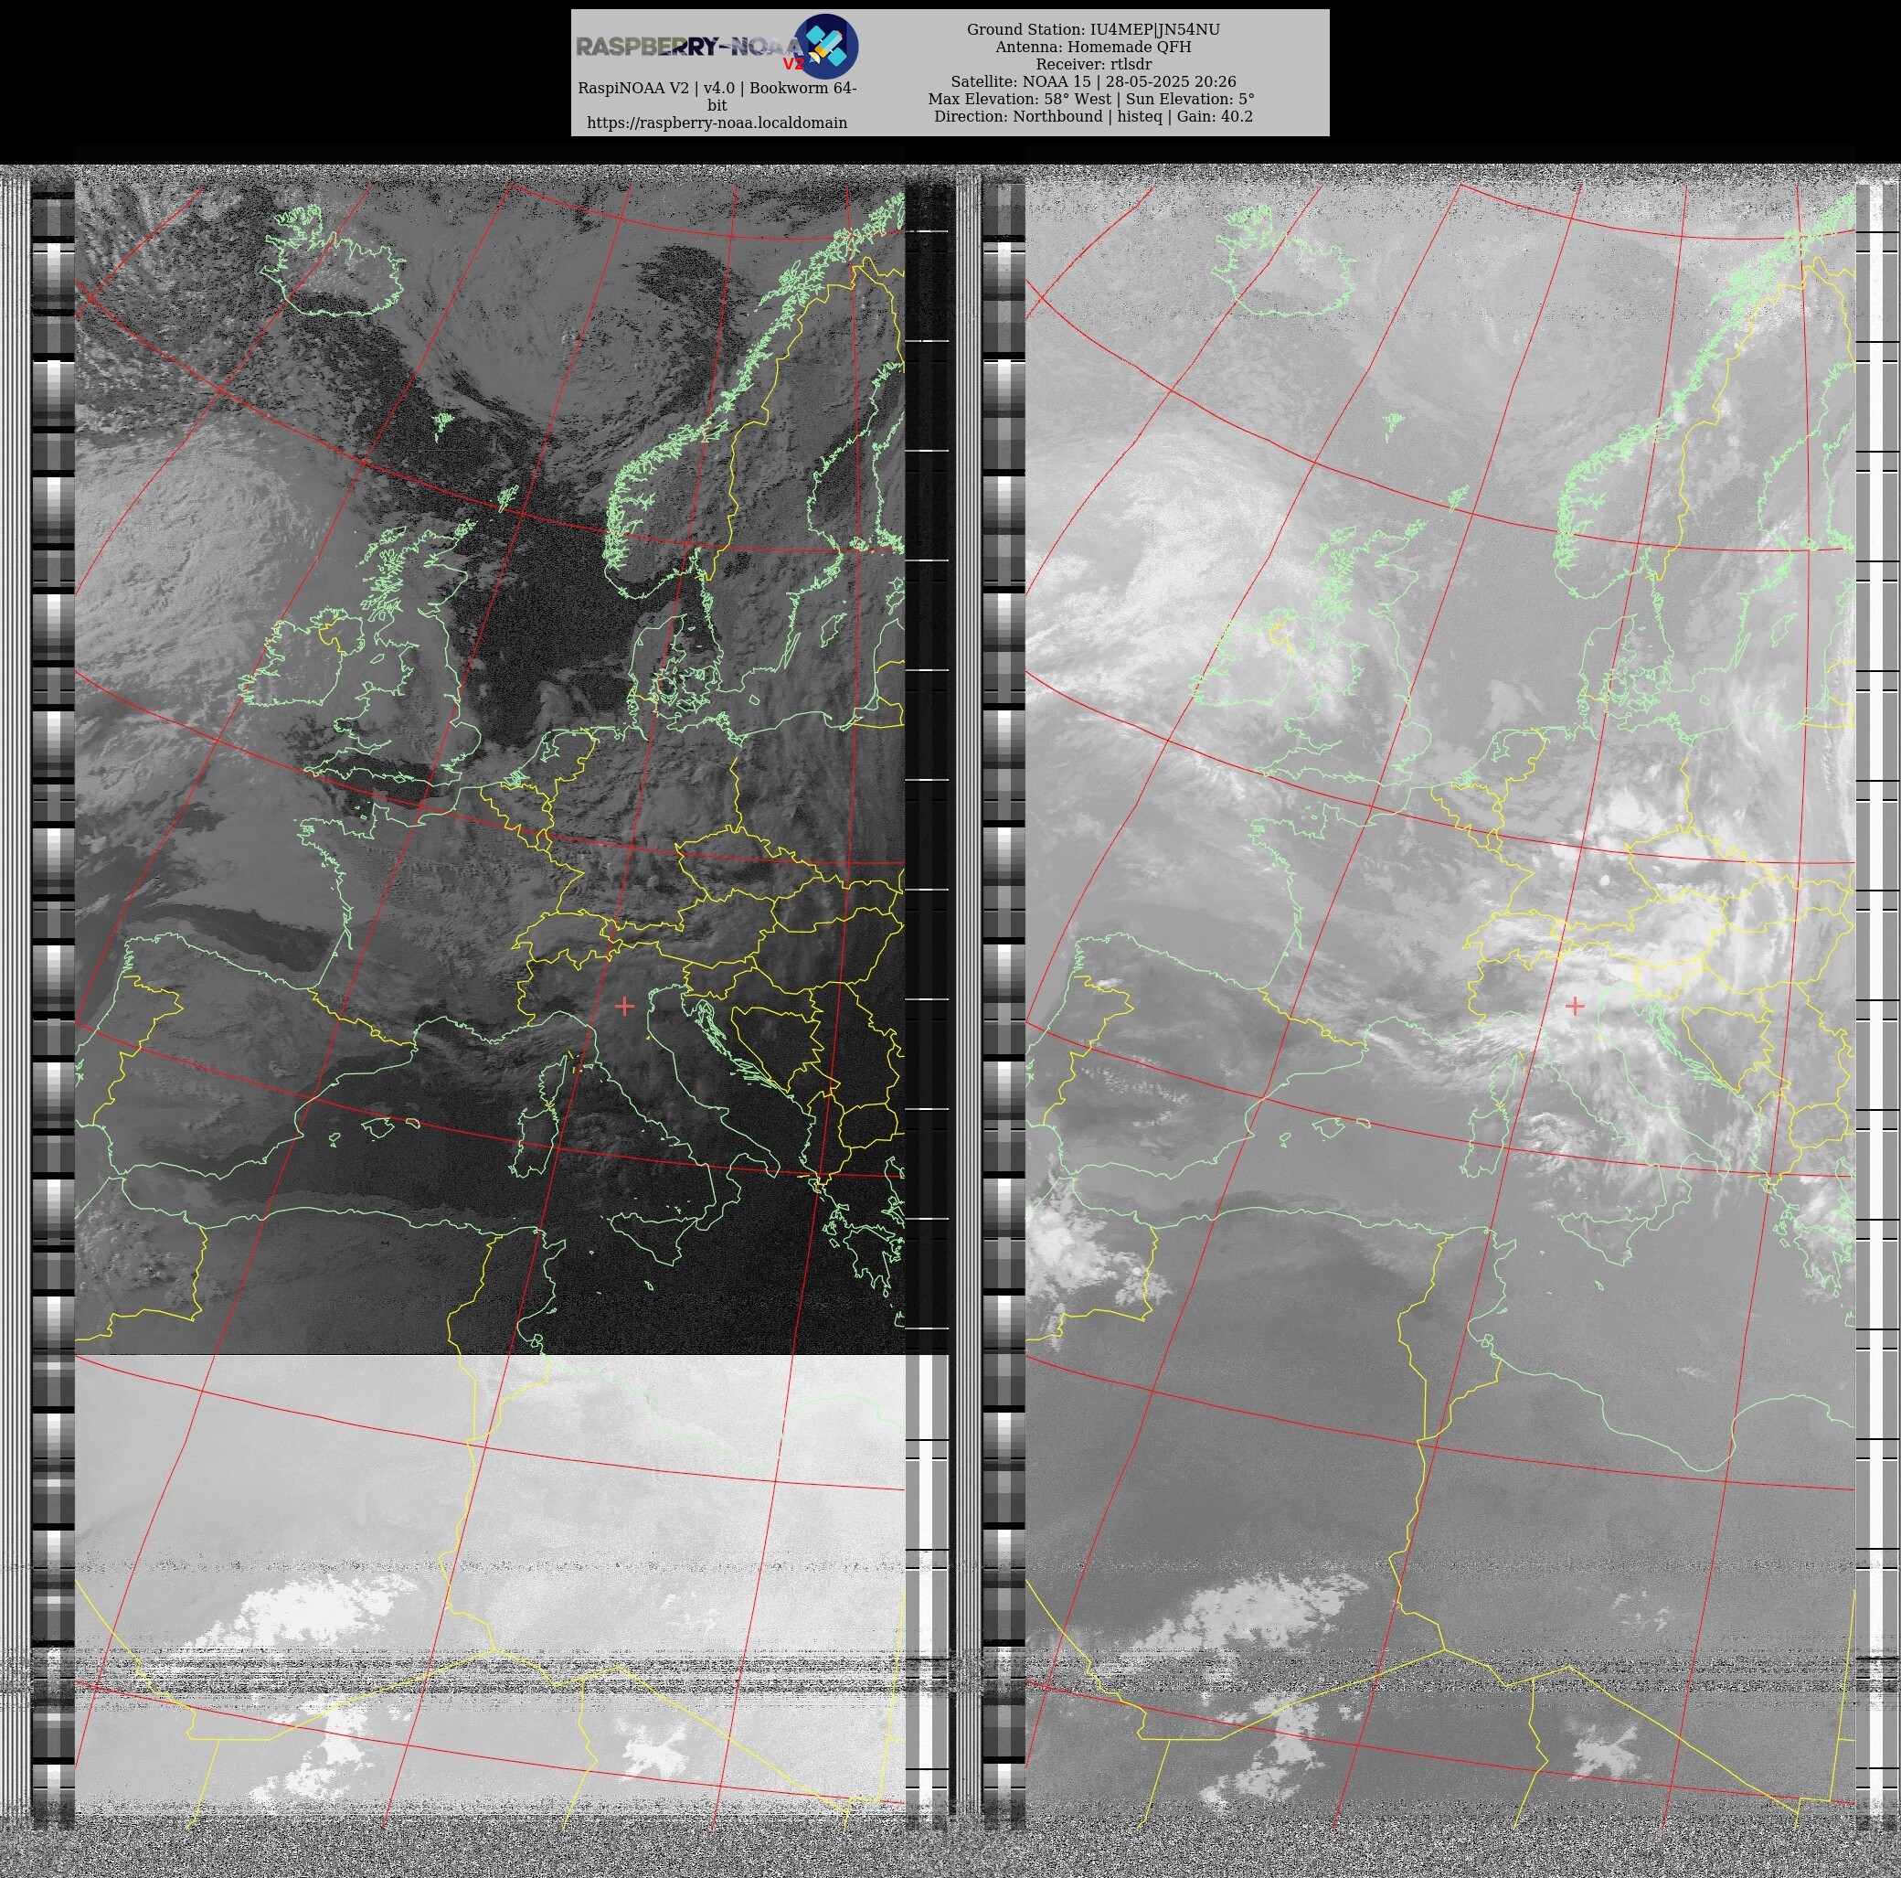Click the RASPBERRY-NOAA logo text
The height and width of the screenshot is (1878, 1901).
click(x=691, y=48)
